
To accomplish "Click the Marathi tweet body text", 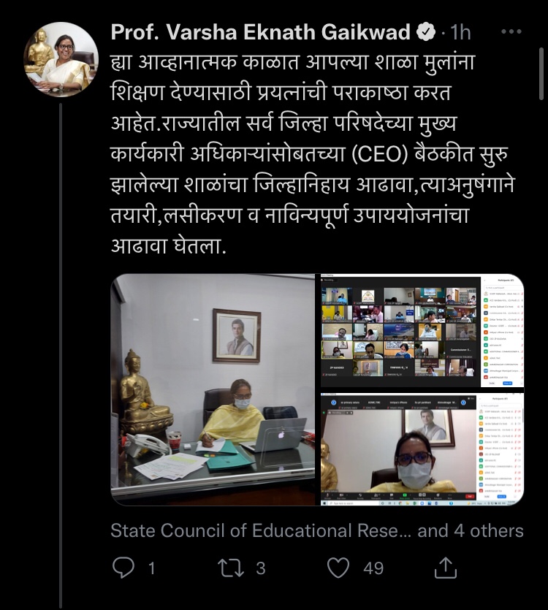I will point(313,153).
